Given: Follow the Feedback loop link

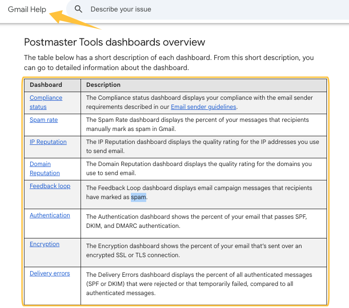Looking at the screenshot, I should (x=50, y=186).
